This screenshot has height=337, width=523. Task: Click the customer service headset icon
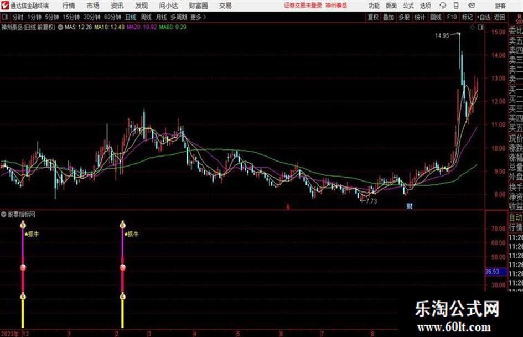tap(443, 6)
